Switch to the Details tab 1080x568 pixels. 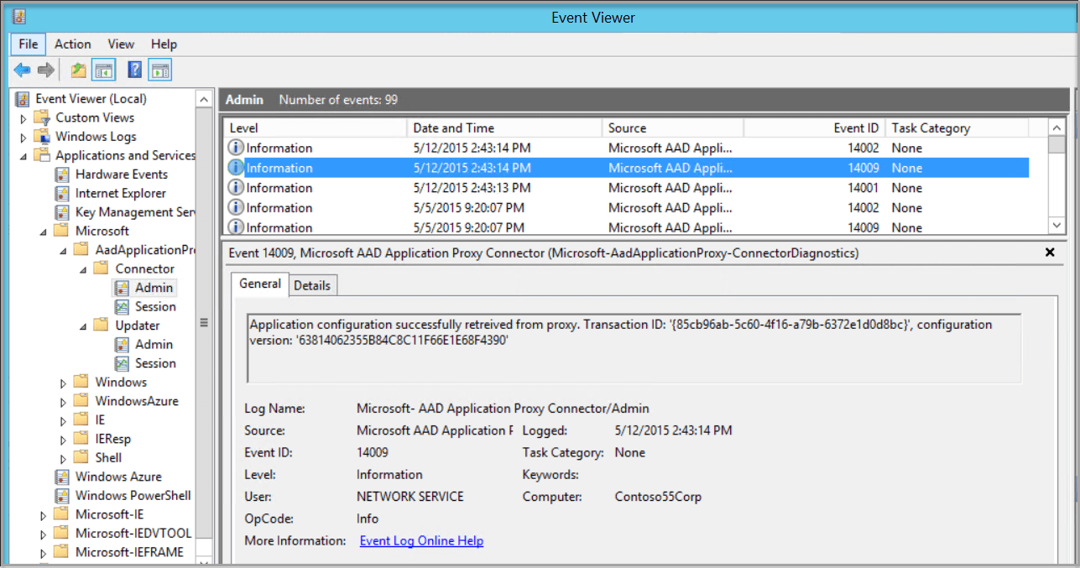coord(312,284)
